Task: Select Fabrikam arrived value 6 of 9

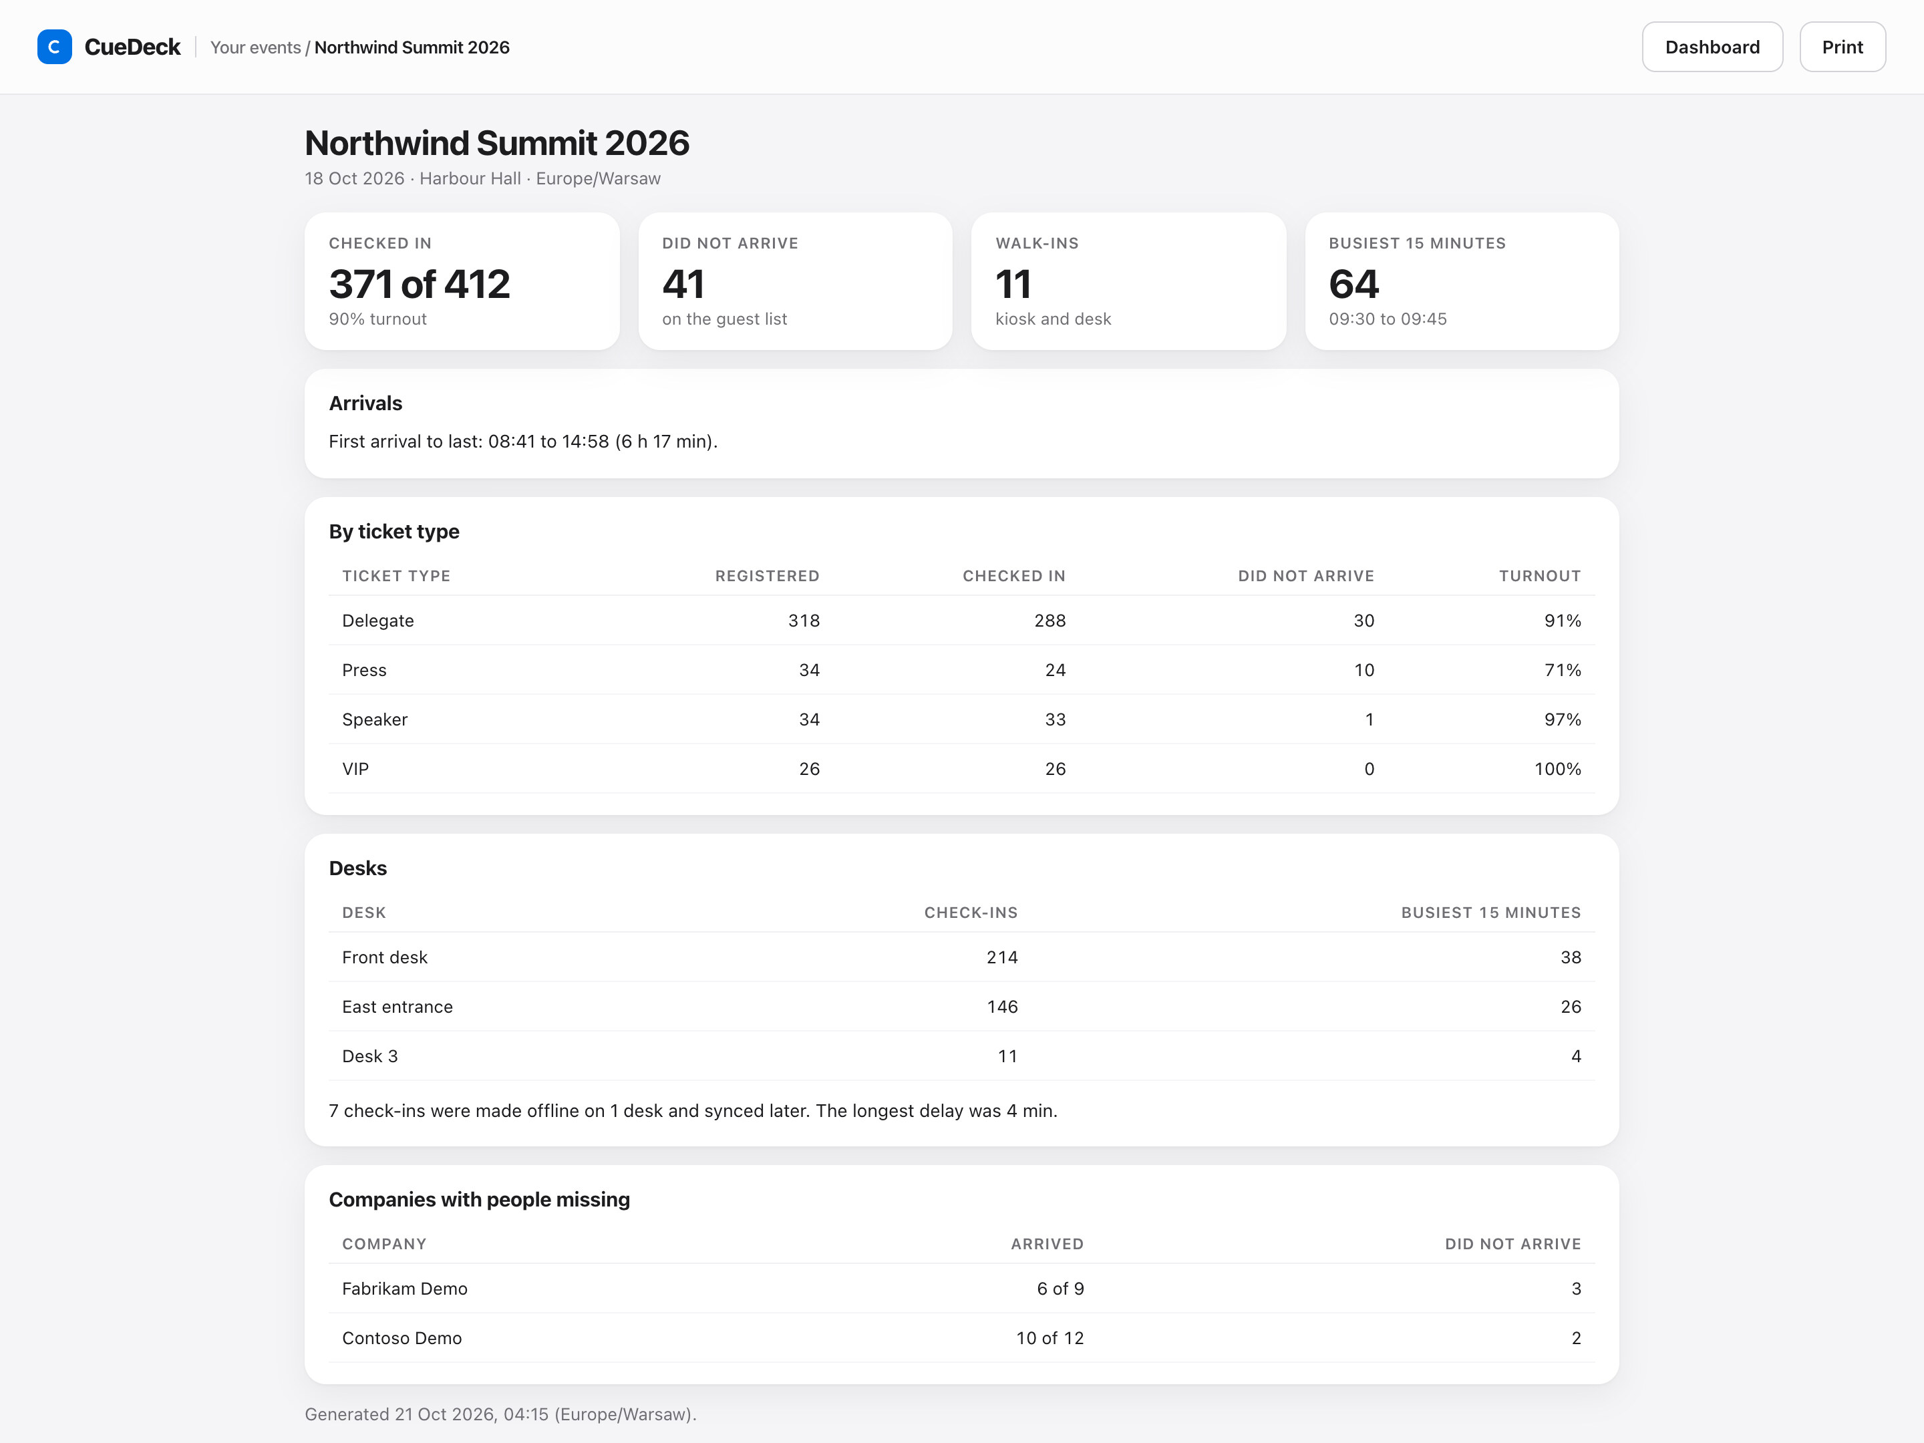Action: 1060,1289
